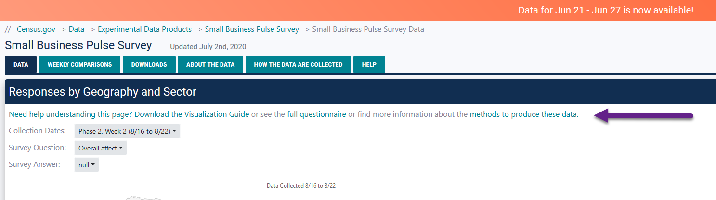Screen dimensions: 716x200
Task: Click the Census.gov breadcrumb link
Action: [x=36, y=29]
